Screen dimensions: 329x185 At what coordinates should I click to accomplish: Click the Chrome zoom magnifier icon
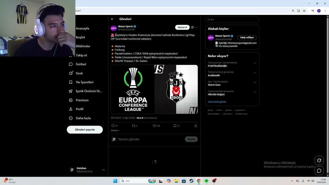point(293,11)
